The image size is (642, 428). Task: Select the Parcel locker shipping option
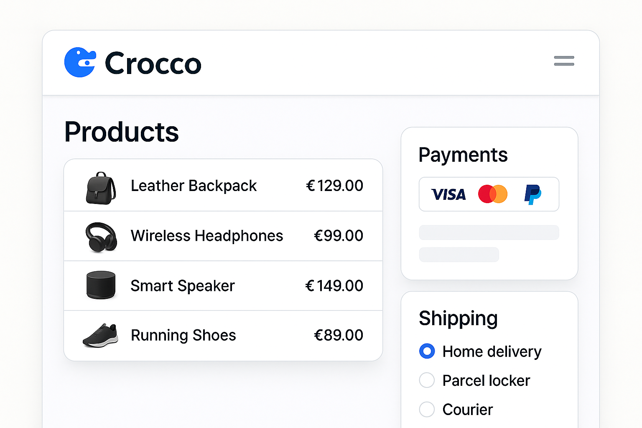pos(427,380)
